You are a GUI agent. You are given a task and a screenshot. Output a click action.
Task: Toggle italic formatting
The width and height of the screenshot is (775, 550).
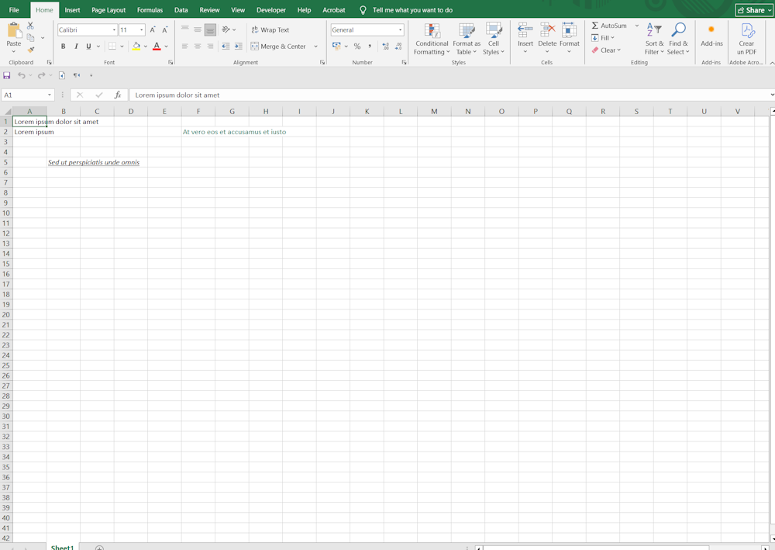coord(76,47)
